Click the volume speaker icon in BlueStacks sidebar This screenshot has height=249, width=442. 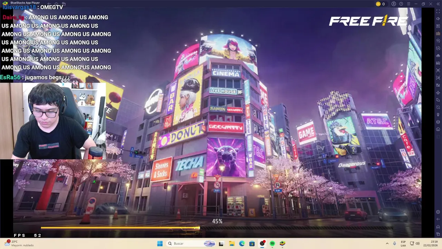click(438, 19)
